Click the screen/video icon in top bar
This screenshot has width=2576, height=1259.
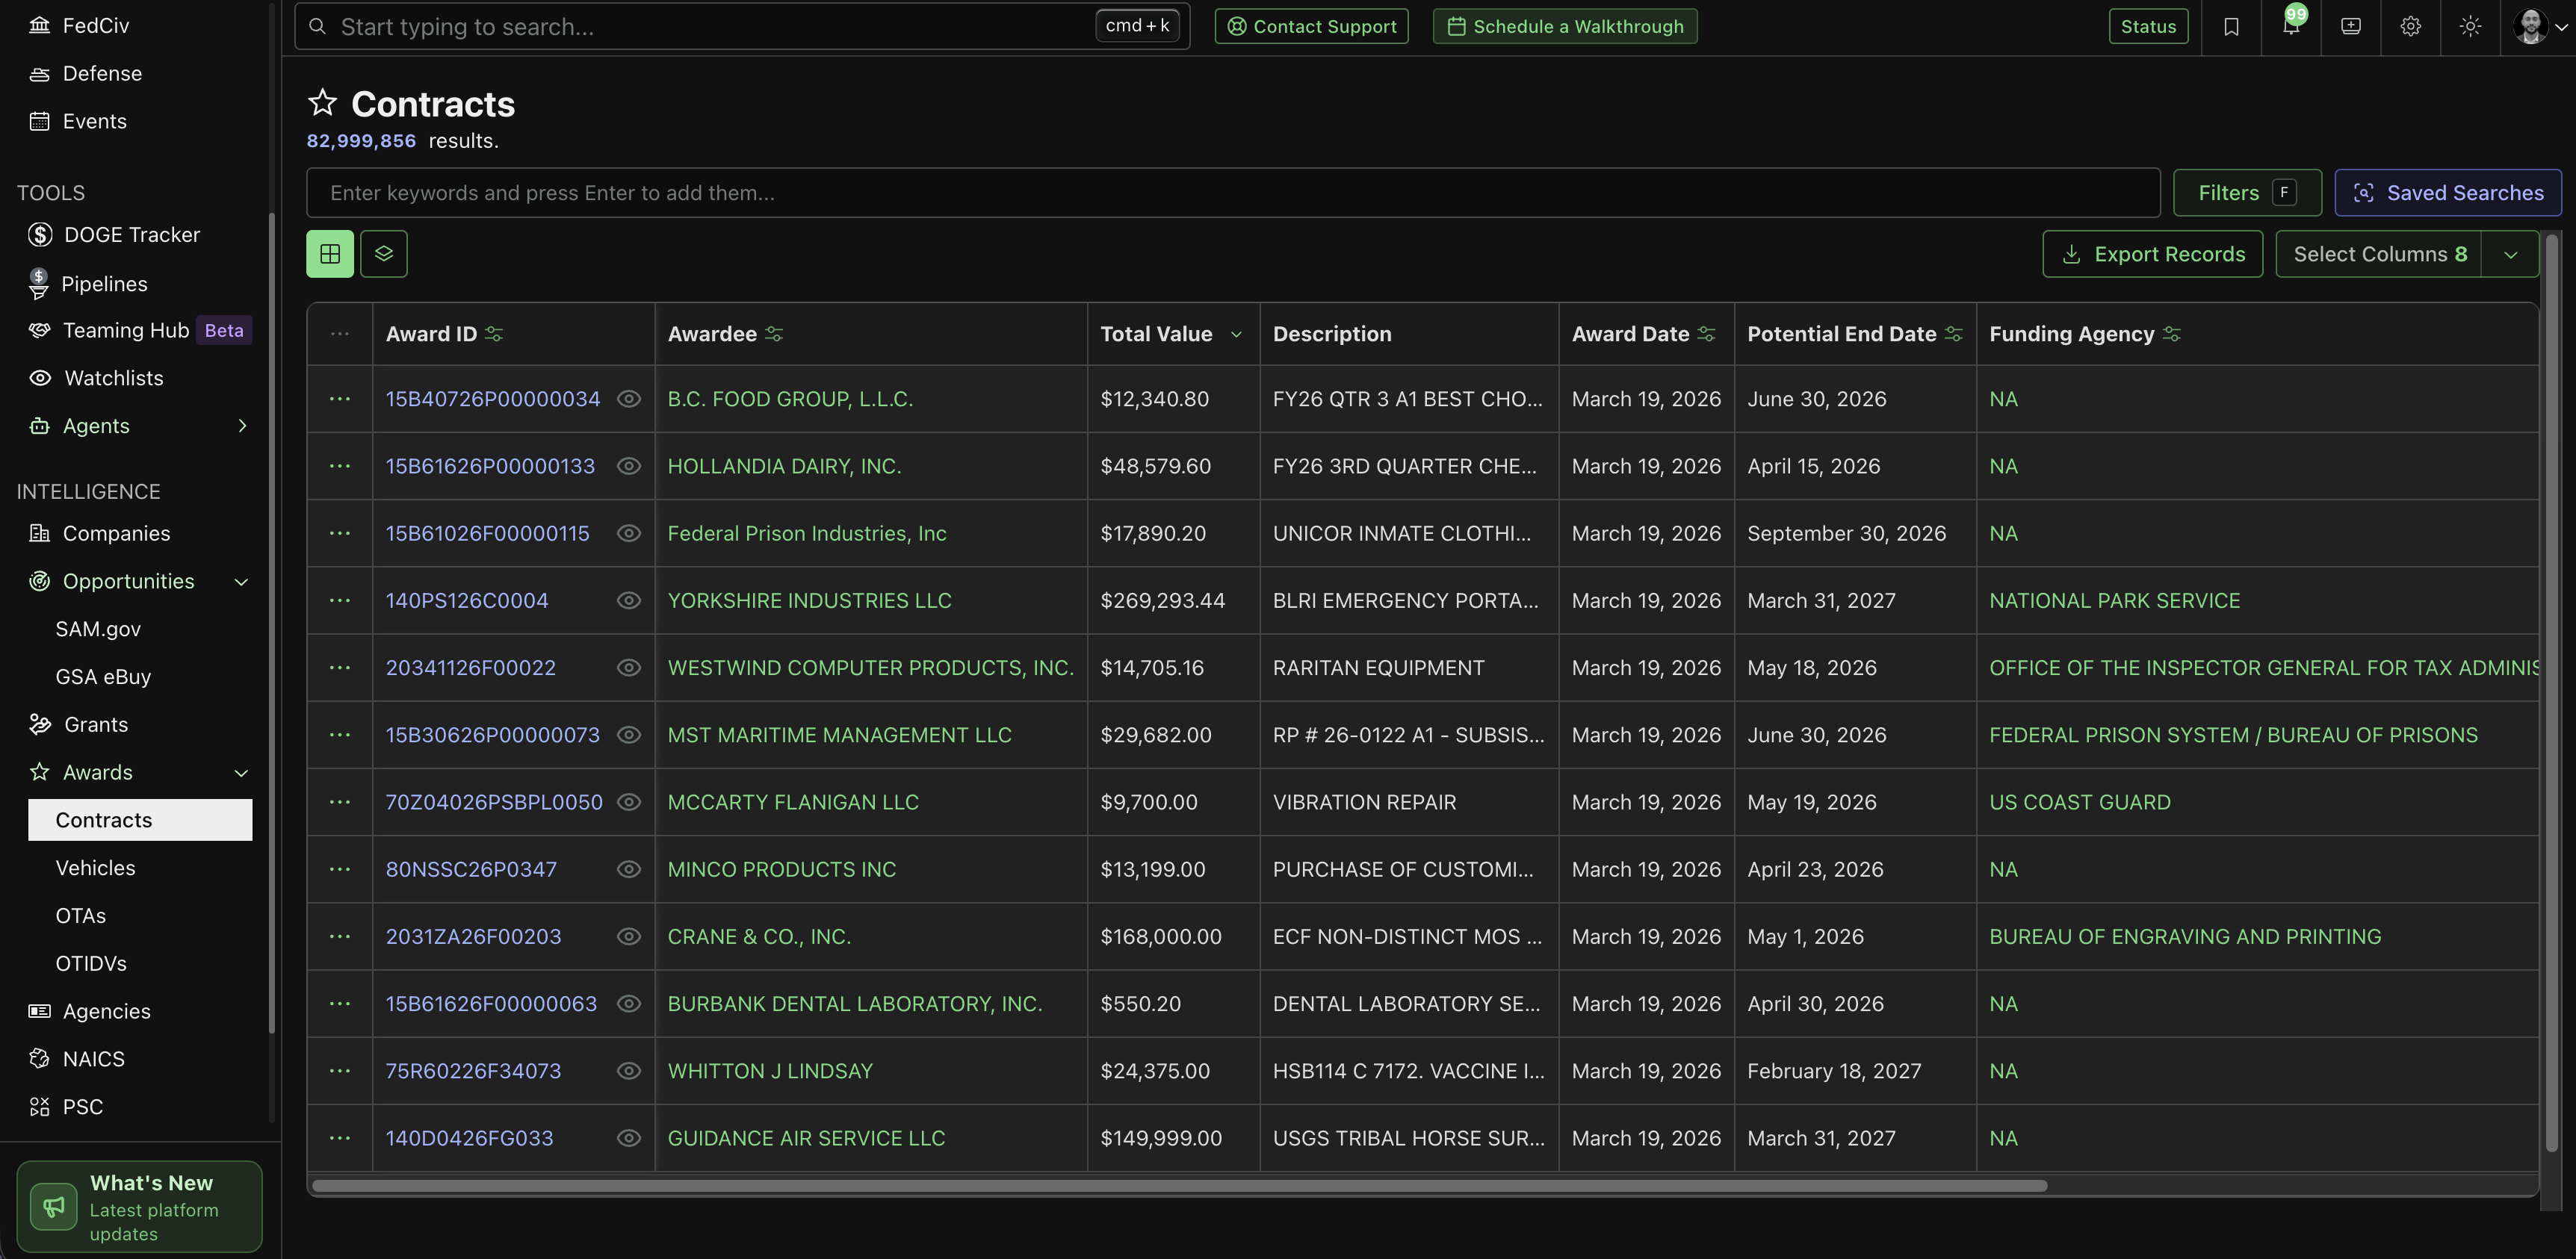point(2351,26)
